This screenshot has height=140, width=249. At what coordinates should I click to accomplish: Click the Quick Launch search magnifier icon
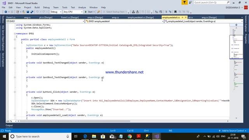[228, 2]
